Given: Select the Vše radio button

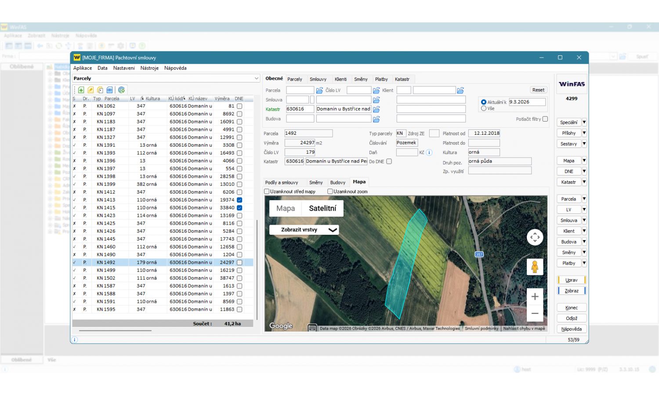Looking at the screenshot, I should pos(484,108).
